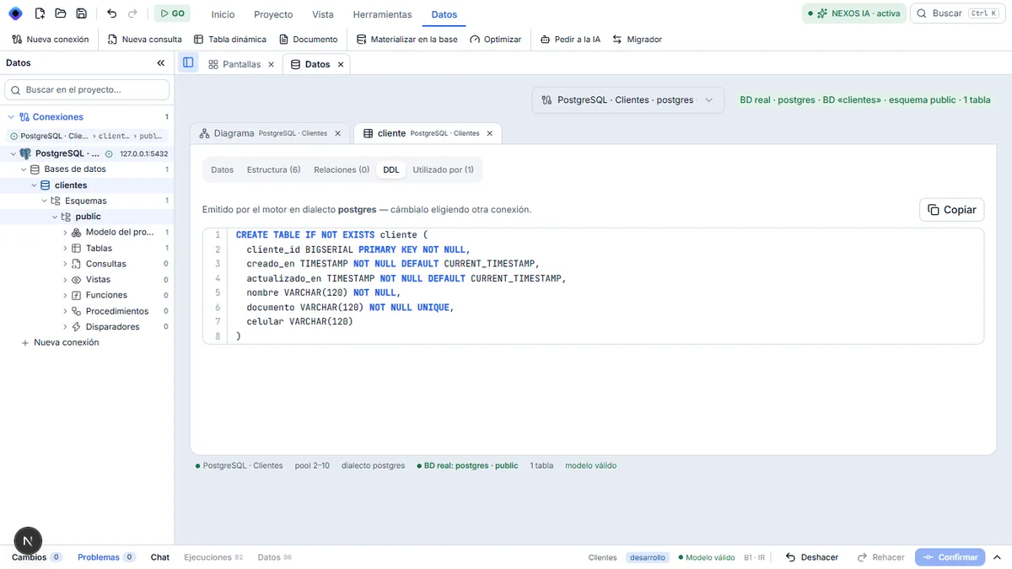The image size is (1012, 569).
Task: Expand the bottom panel with the chevron
Action: coord(998,557)
